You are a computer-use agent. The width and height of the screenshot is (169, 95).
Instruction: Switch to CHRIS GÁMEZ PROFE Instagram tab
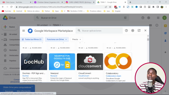pos(80,2)
